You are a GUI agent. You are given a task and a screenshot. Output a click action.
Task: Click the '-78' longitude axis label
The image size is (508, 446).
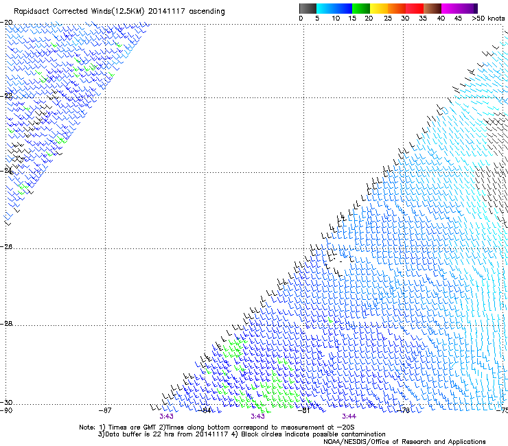point(404,410)
